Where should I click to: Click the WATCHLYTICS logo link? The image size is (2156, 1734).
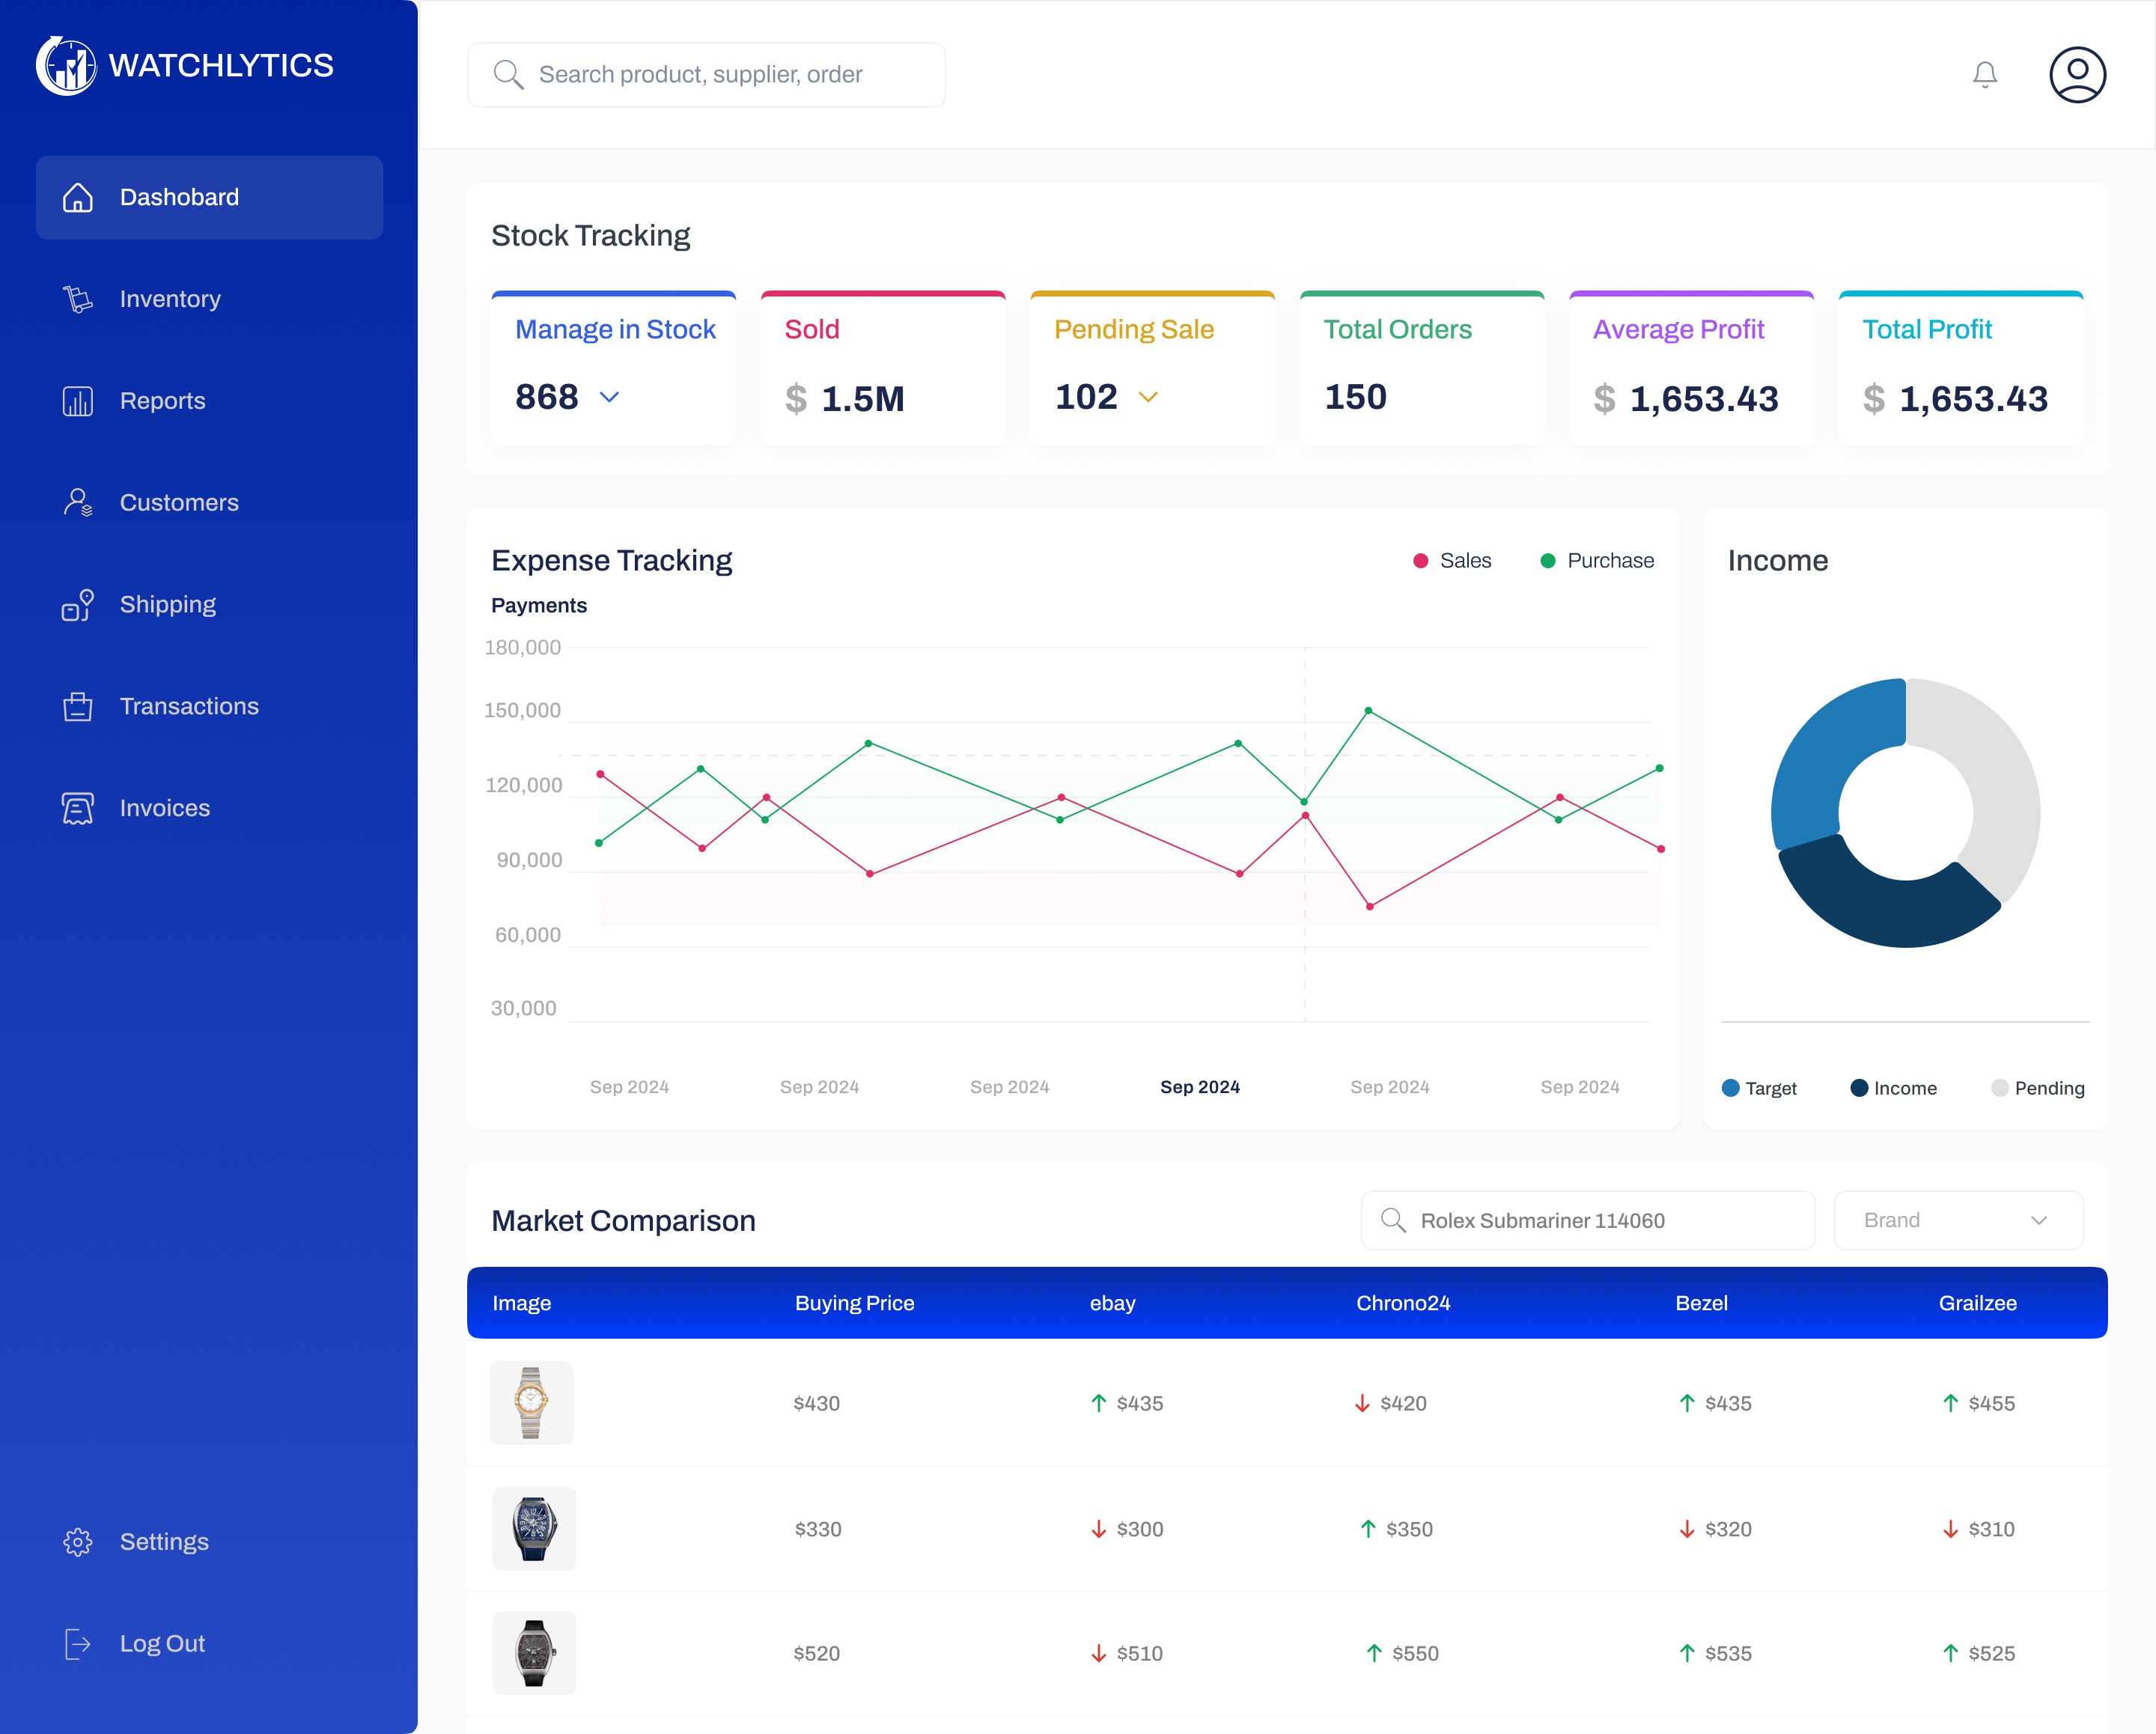185,66
